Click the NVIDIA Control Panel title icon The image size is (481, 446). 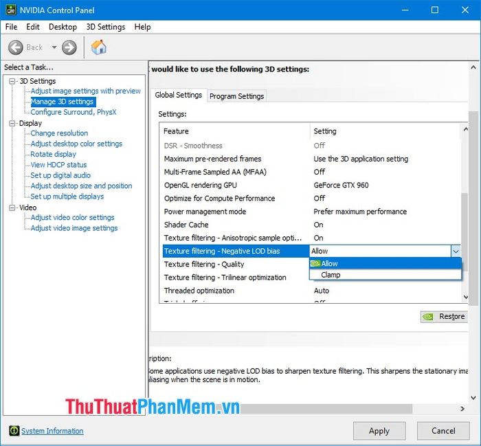pos(10,10)
